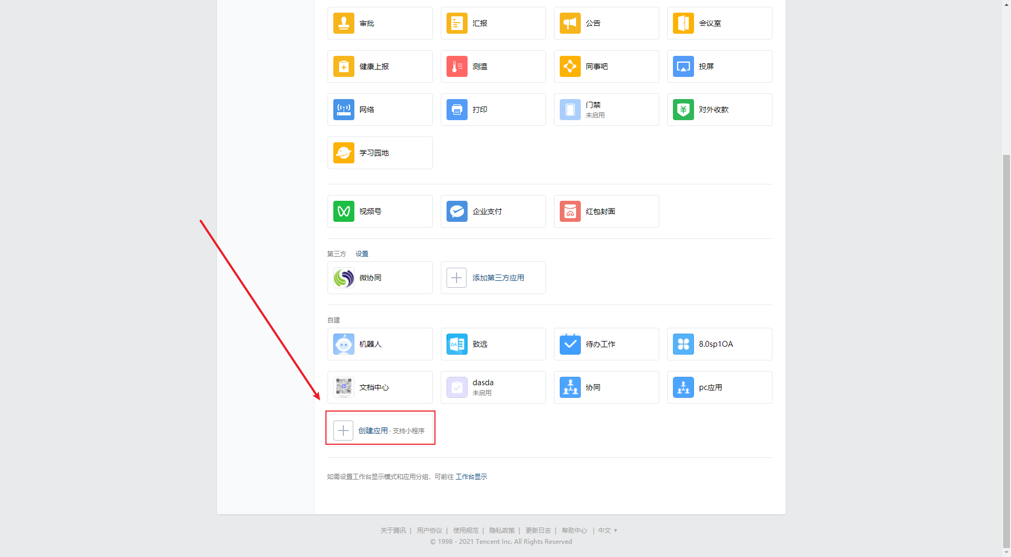
Task: Open the 打印 printer icon
Action: point(457,110)
